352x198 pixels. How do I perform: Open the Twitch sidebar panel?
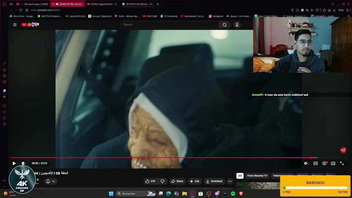[x=4, y=91]
